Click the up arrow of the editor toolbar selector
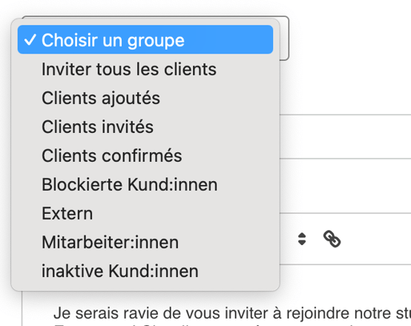Image resolution: width=411 pixels, height=326 pixels. coord(302,235)
